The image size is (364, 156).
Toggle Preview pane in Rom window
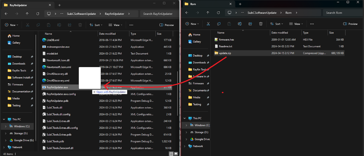[350, 24]
